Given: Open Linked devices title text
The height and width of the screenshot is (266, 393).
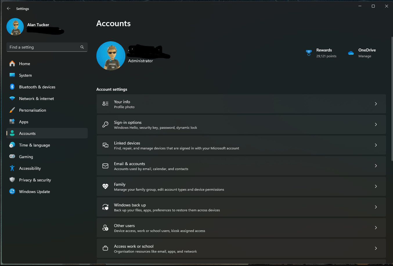Looking at the screenshot, I should [127, 143].
